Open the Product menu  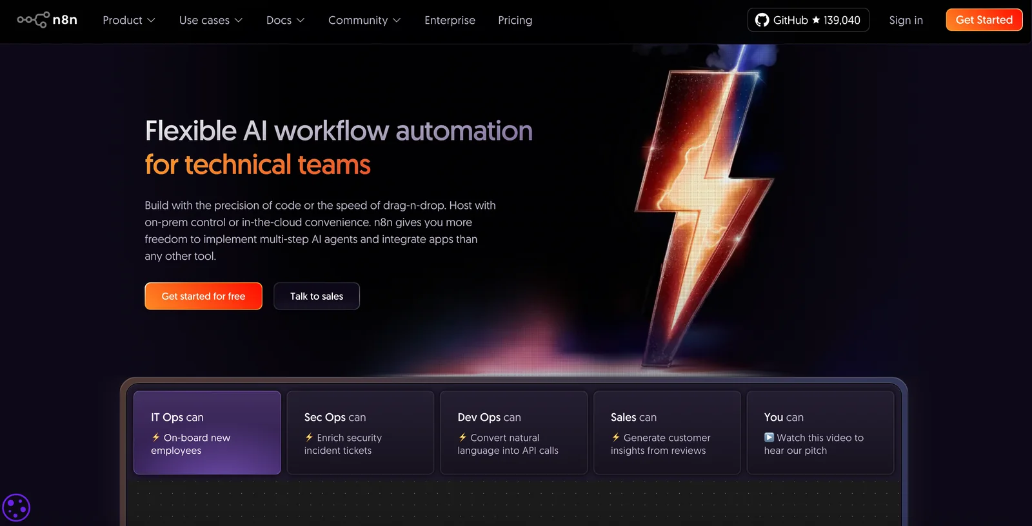[x=129, y=20]
